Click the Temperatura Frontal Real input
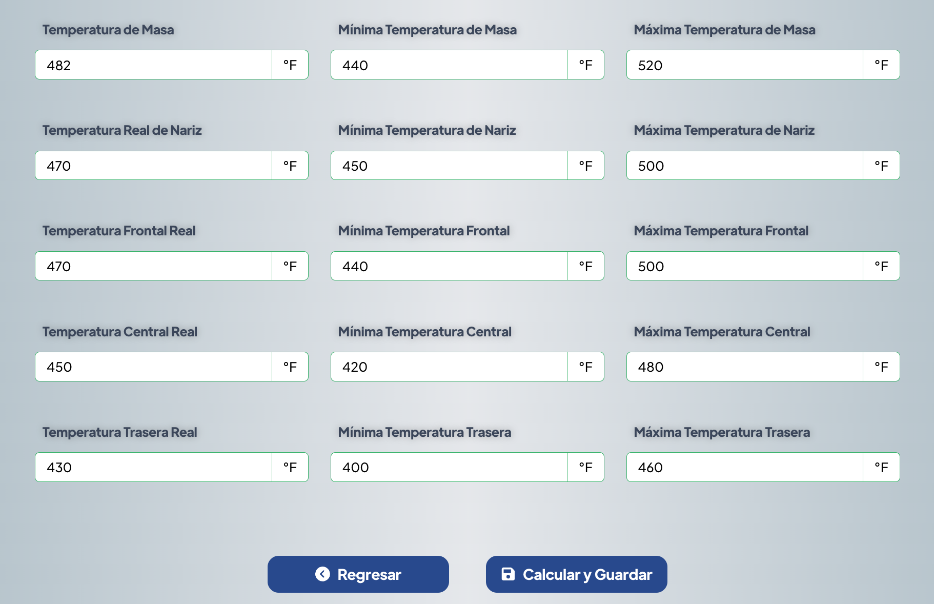This screenshot has width=934, height=604. [153, 266]
